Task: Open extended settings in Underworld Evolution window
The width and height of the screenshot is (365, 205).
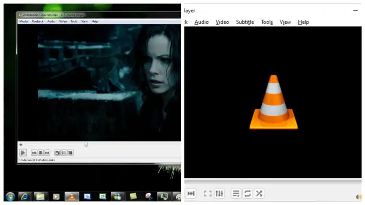Action: coord(70,153)
